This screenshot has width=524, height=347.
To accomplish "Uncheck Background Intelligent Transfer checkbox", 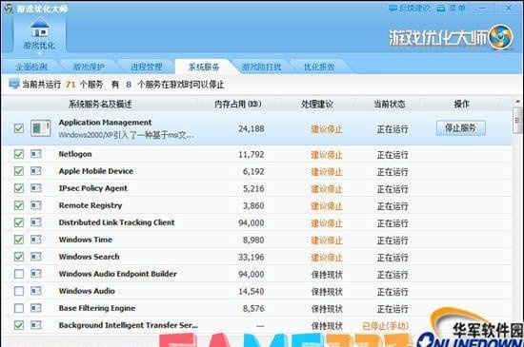I will 19,325.
